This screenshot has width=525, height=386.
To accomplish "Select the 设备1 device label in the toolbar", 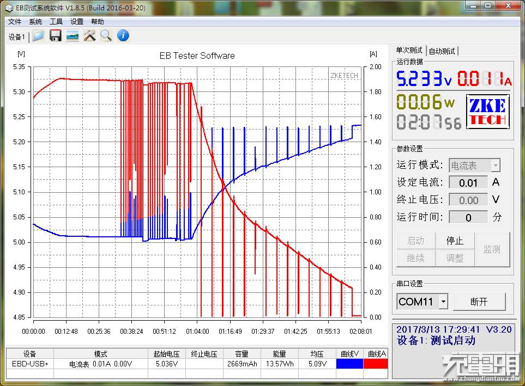I will click(x=17, y=37).
